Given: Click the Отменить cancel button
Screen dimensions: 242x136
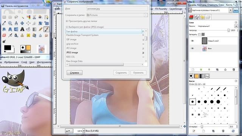Looking at the screenshot, I should (138, 73).
